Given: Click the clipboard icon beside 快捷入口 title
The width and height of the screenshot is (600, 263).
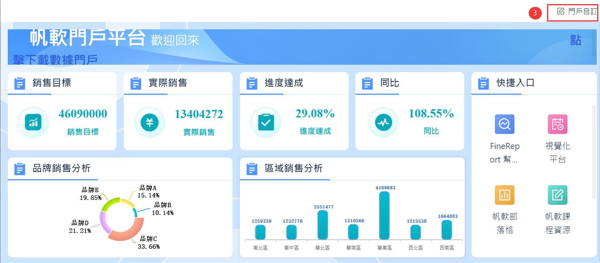Looking at the screenshot, I should 484,83.
